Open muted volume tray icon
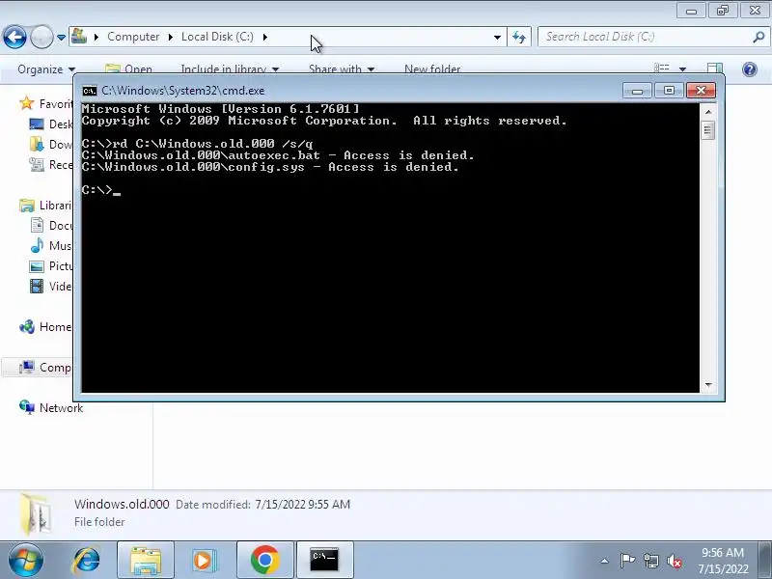The height and width of the screenshot is (579, 772). pos(675,561)
